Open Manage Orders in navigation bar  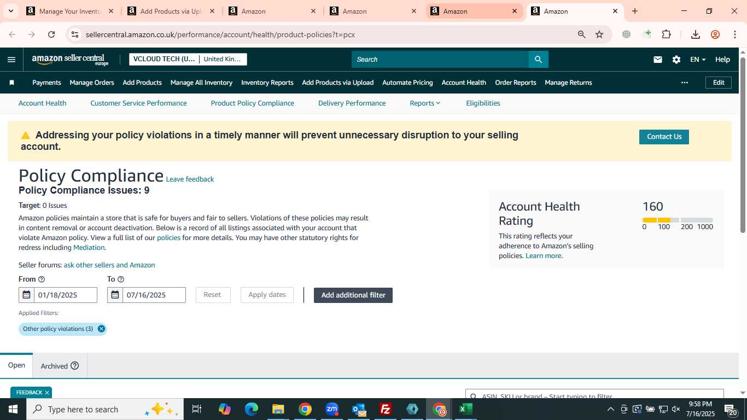92,83
